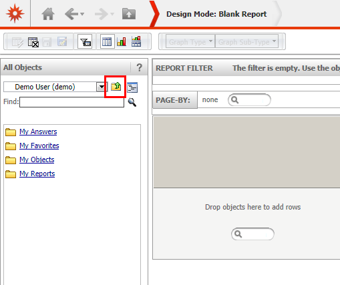
Task: Click the Find magnifying glass search icon
Action: tap(132, 102)
